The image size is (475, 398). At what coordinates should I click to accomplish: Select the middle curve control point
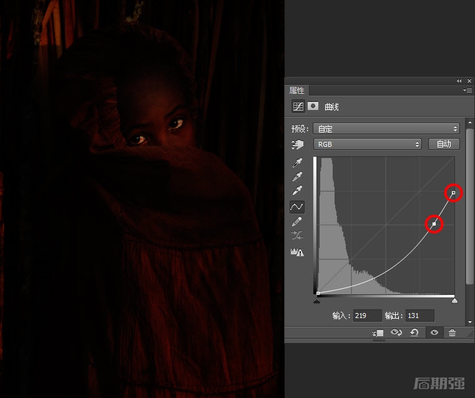coord(434,224)
